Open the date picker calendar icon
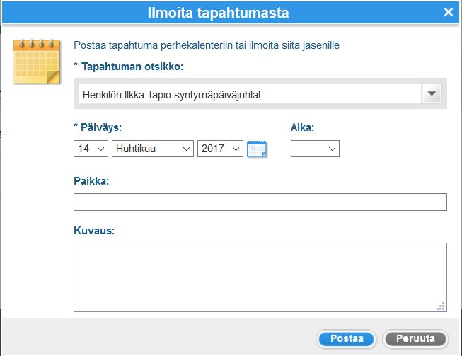462x356 pixels. tap(257, 149)
